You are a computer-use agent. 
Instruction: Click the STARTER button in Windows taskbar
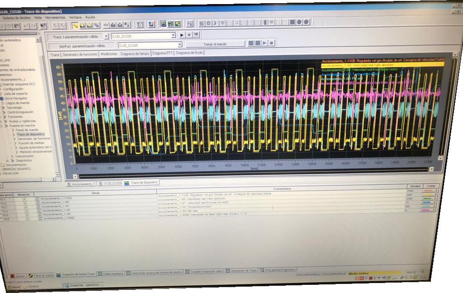point(84,285)
